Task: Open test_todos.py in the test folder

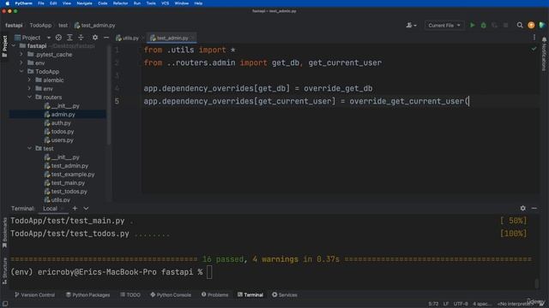Action: pyautogui.click(x=66, y=192)
